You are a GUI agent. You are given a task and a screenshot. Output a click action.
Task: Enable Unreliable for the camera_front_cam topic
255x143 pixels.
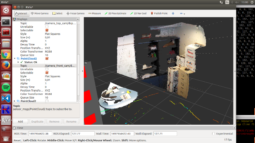coord(47,69)
